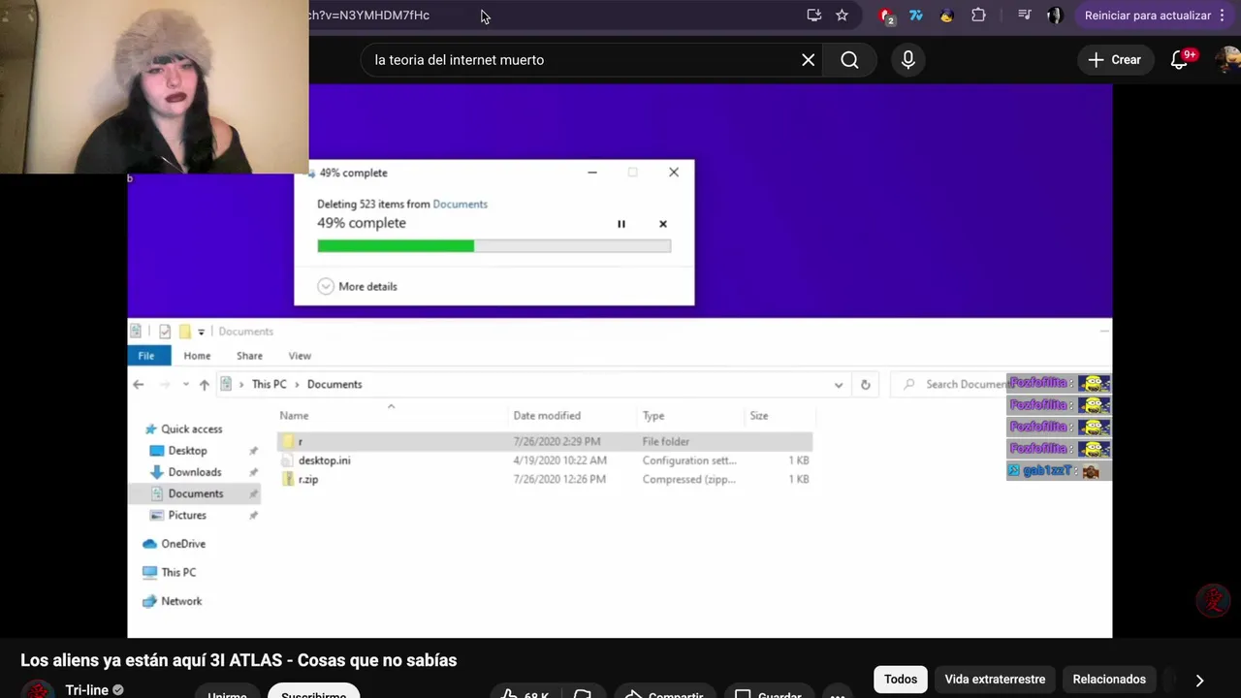1241x698 pixels.
Task: Bookmark this page with the star icon
Action: (842, 16)
